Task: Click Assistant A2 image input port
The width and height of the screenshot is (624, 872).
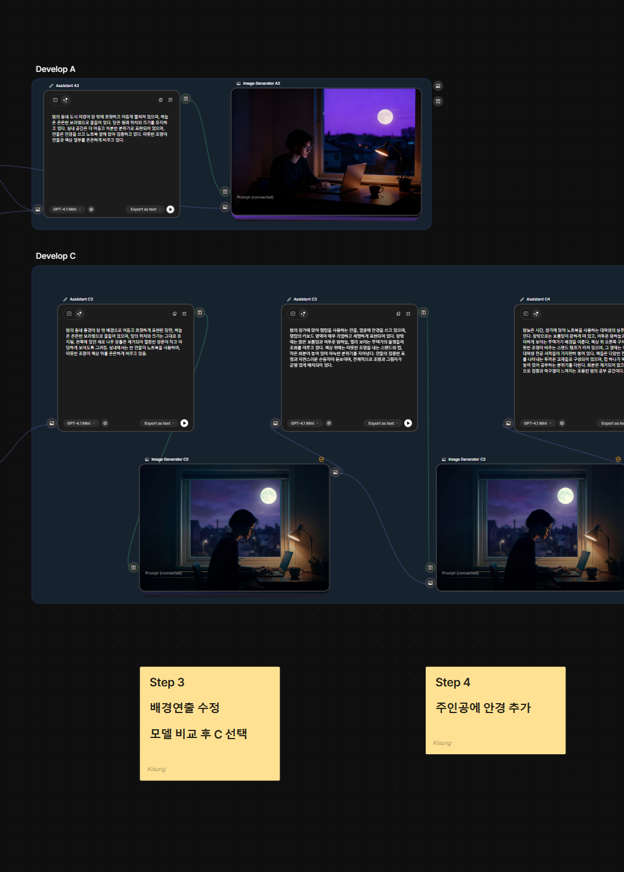Action: (x=38, y=209)
